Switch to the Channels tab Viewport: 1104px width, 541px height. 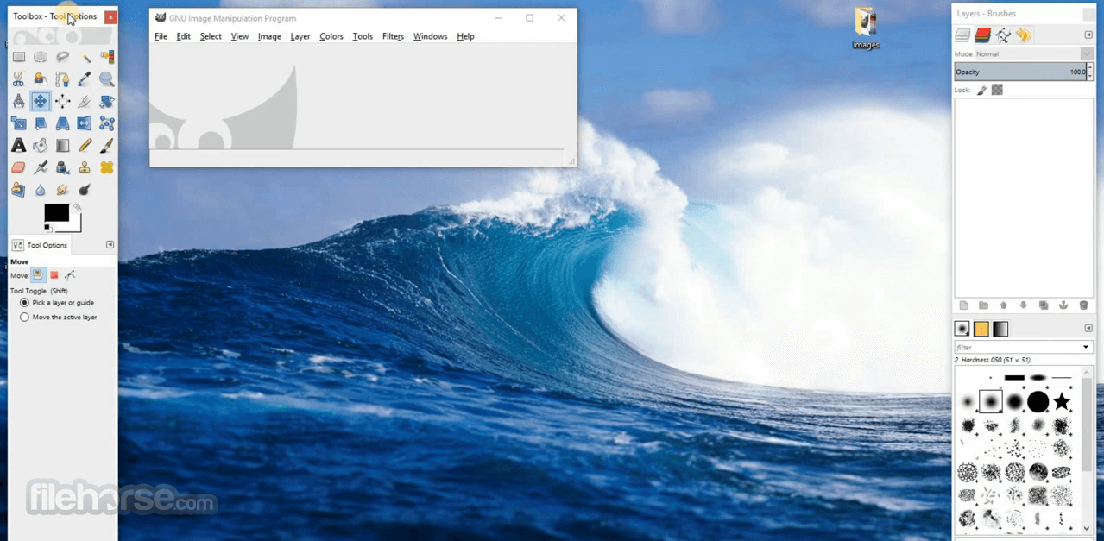(x=982, y=35)
